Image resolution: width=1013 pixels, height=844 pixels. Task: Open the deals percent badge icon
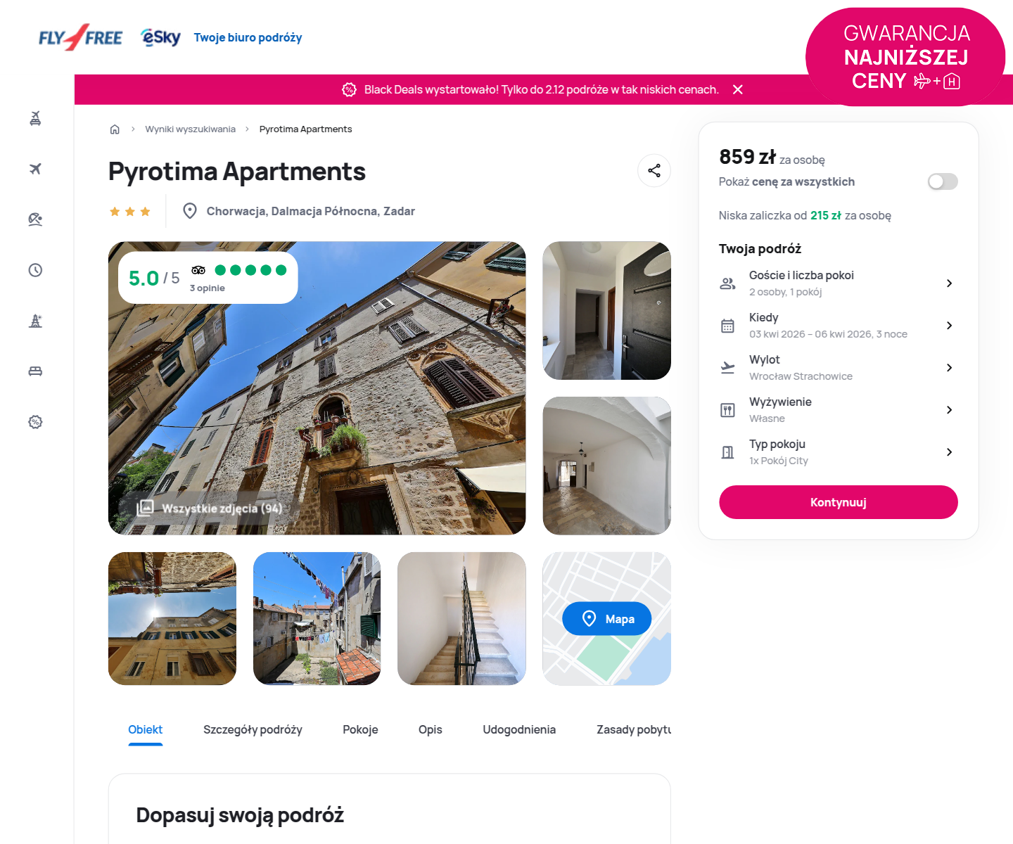click(35, 422)
